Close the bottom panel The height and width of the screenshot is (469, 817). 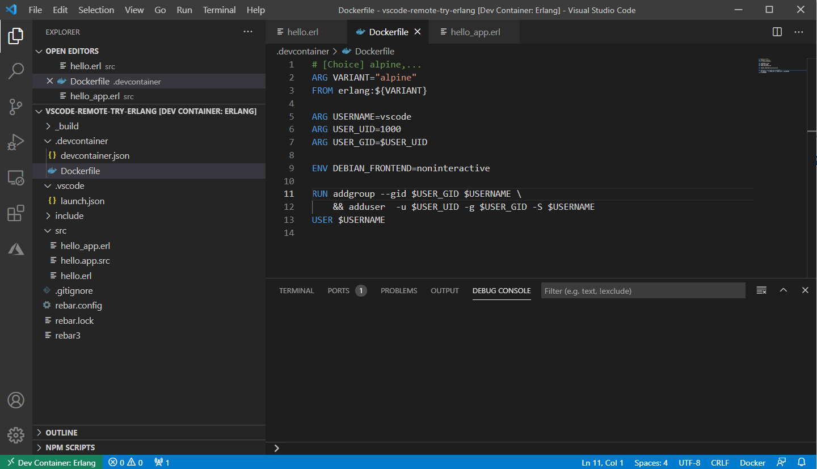point(805,290)
